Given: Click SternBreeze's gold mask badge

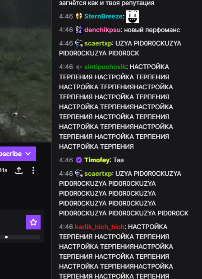Looking at the screenshot, I should [x=79, y=16].
